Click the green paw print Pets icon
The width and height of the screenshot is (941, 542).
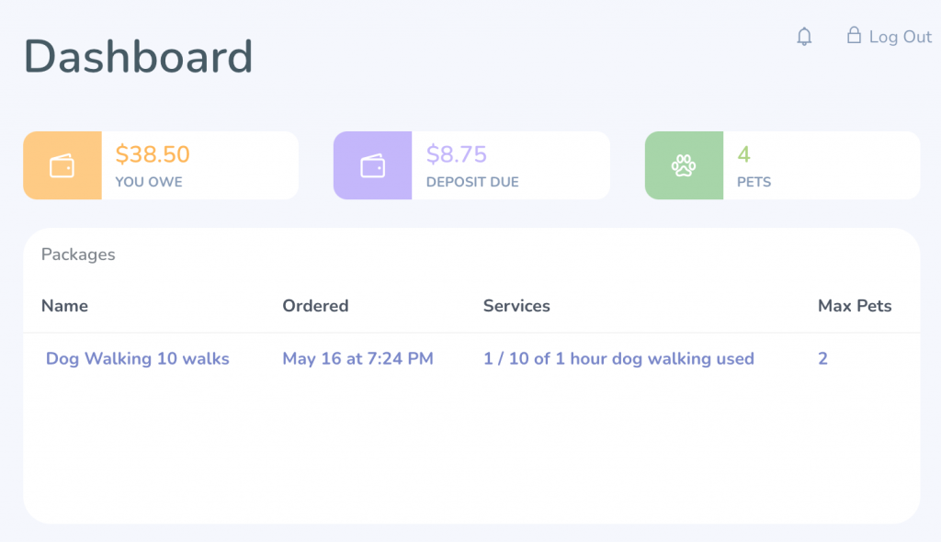[684, 165]
